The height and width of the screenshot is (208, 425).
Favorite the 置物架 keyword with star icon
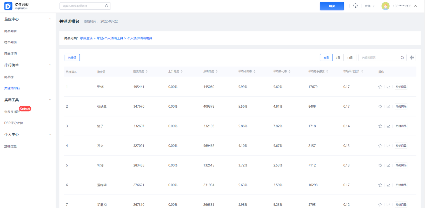380,185
